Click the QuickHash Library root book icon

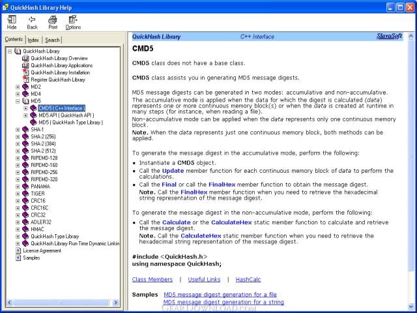18,51
